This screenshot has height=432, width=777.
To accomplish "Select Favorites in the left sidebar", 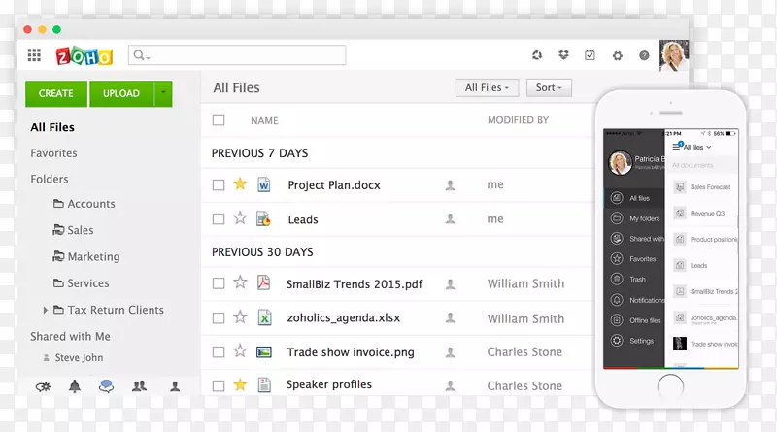I will (x=53, y=153).
